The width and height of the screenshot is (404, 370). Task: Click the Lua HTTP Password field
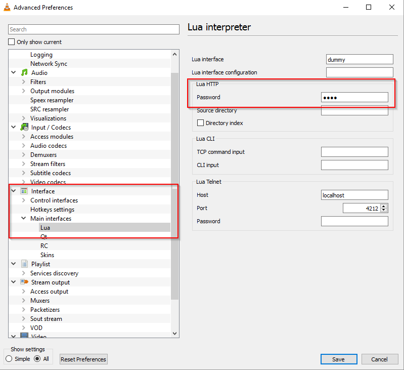coord(354,97)
